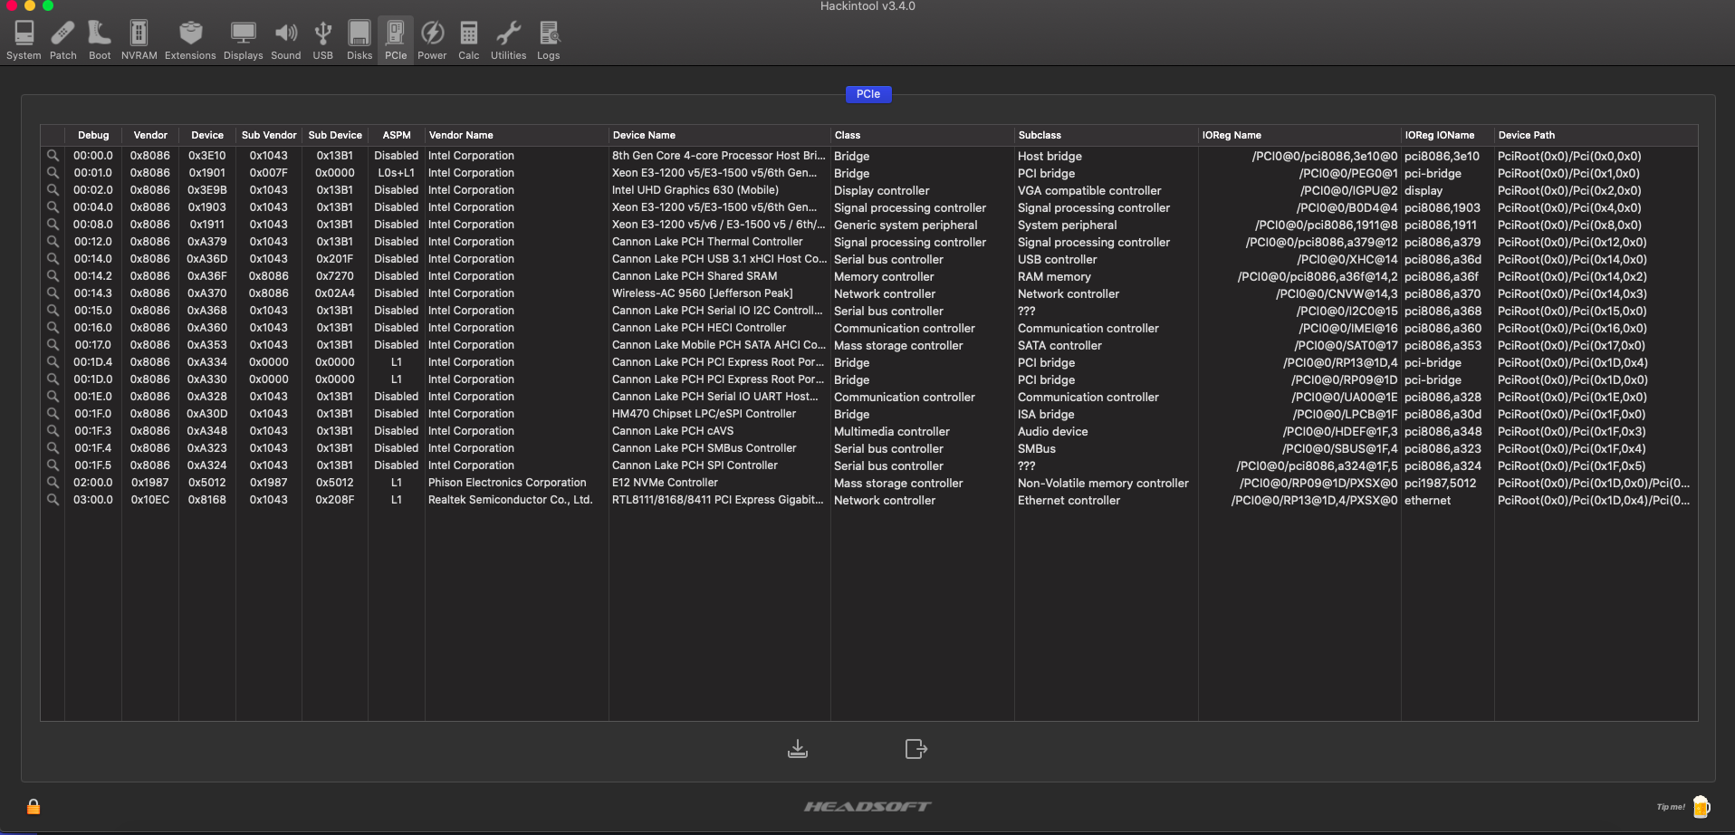Open the Calc tool
The height and width of the screenshot is (835, 1735).
468,41
